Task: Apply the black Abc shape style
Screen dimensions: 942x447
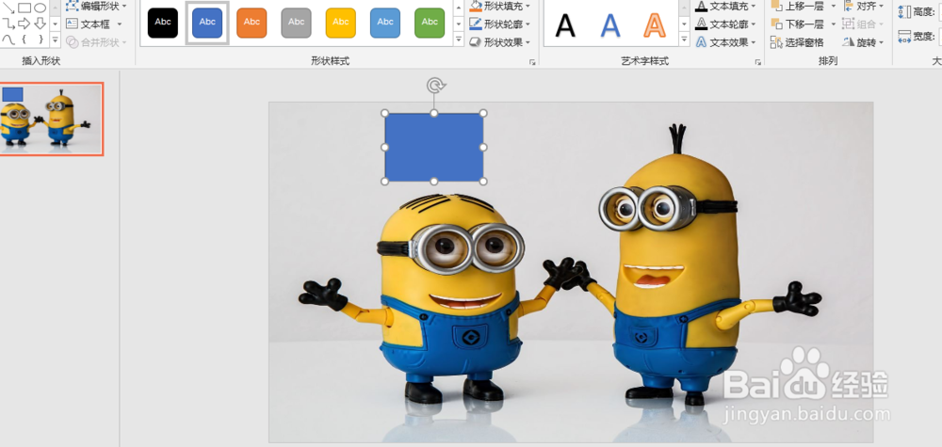Action: [x=163, y=23]
